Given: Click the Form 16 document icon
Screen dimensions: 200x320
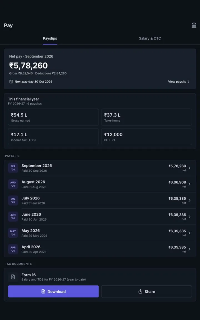Looking at the screenshot, I should (13, 277).
